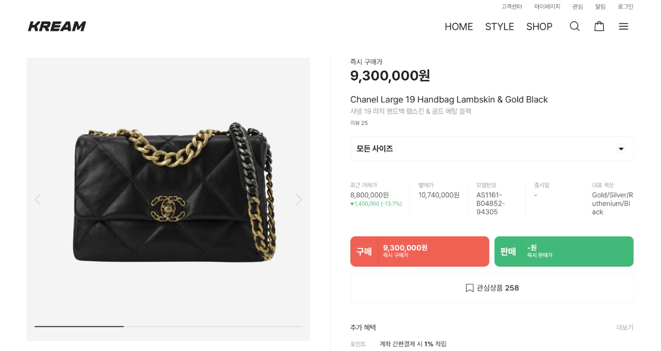
Task: Bookmark item via 관심상품 258 button
Action: (492, 288)
